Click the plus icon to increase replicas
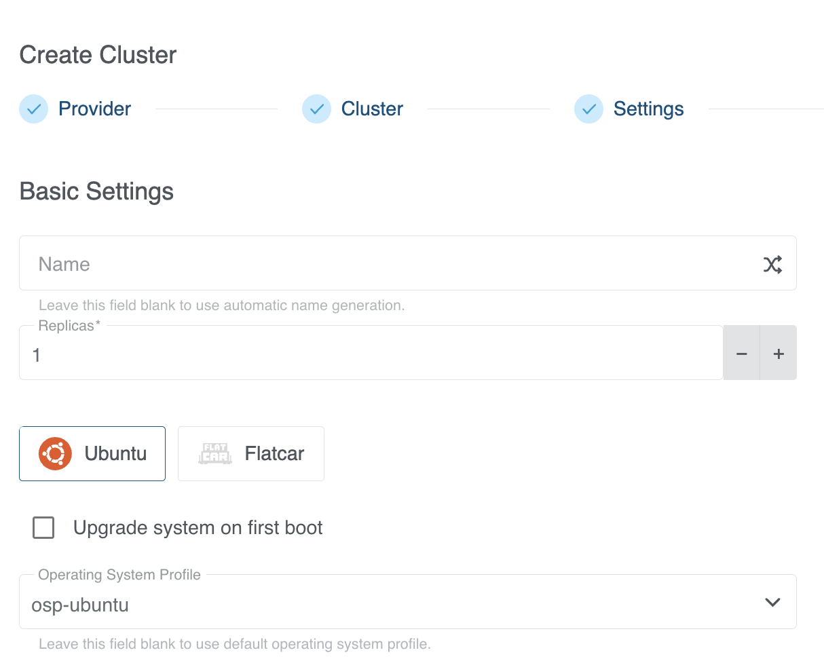Image resolution: width=824 pixels, height=661 pixels. [778, 352]
